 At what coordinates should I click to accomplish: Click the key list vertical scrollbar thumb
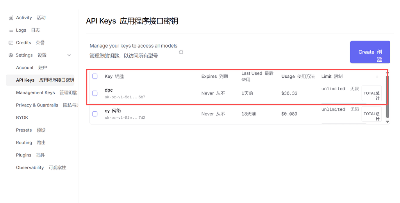tap(387, 96)
